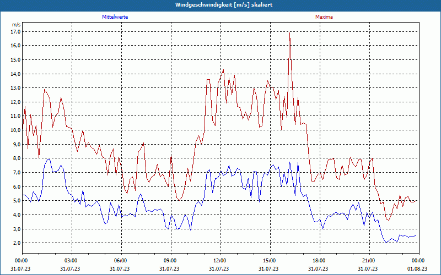Viewport: 441px width, 275px height.
Task: Click the 16,0 y-axis value
Action: click(x=16, y=46)
